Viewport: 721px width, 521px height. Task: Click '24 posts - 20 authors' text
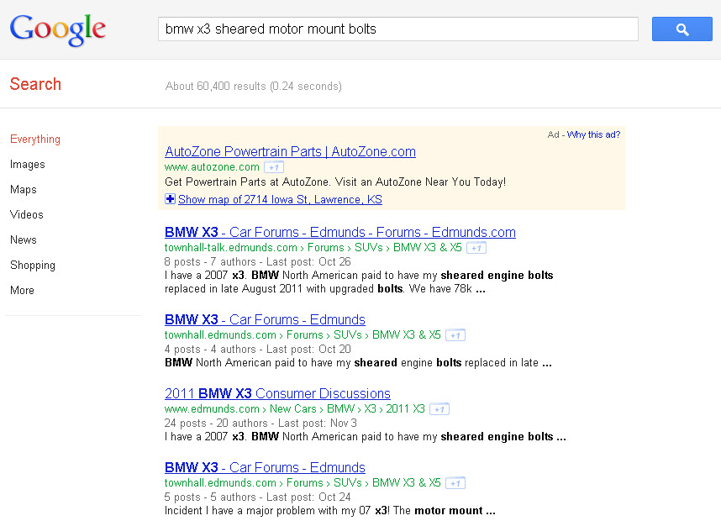[x=216, y=423]
